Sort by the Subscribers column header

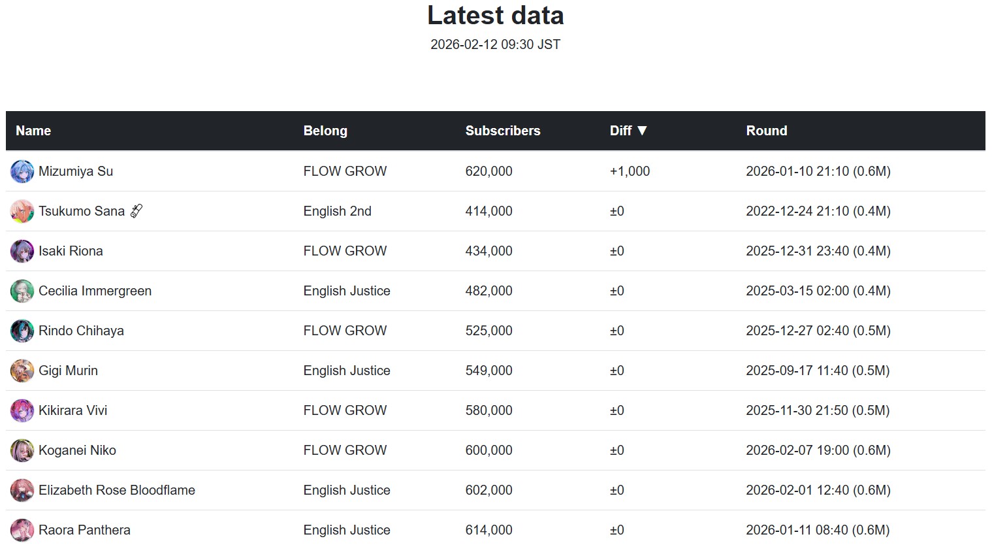pyautogui.click(x=502, y=131)
